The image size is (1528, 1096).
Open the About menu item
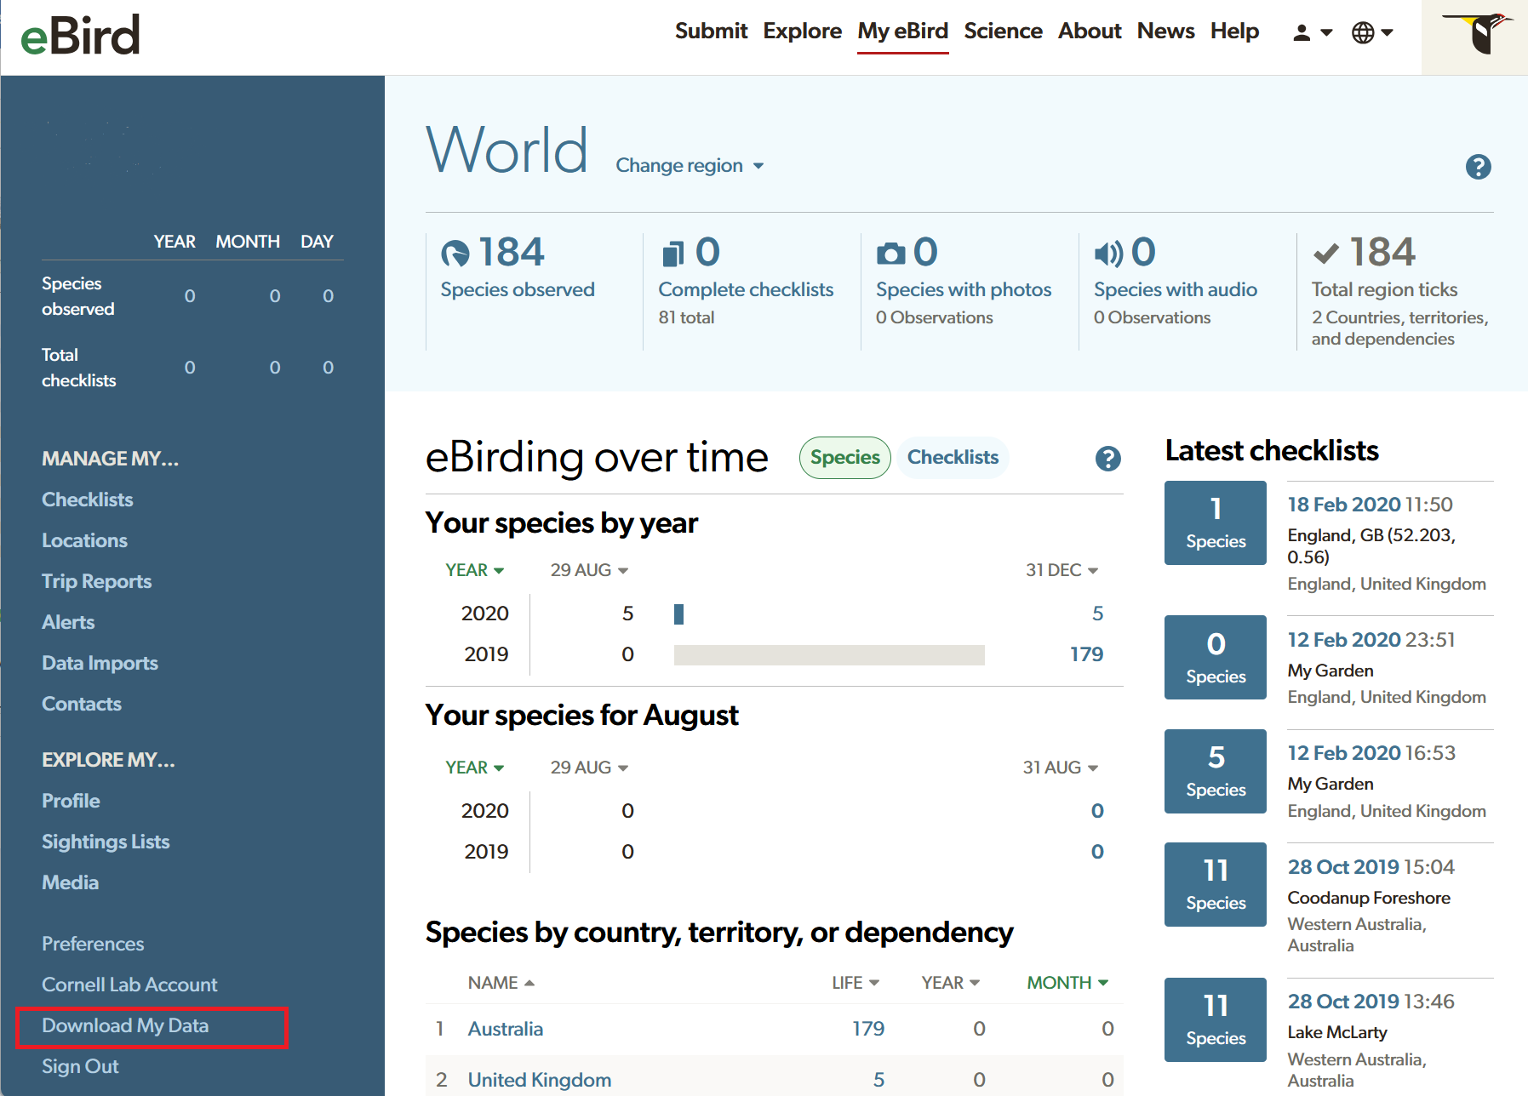click(1090, 31)
